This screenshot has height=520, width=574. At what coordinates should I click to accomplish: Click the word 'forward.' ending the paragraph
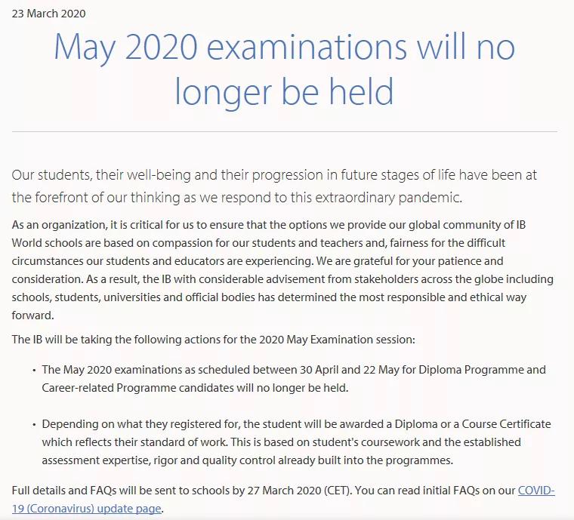(x=33, y=315)
